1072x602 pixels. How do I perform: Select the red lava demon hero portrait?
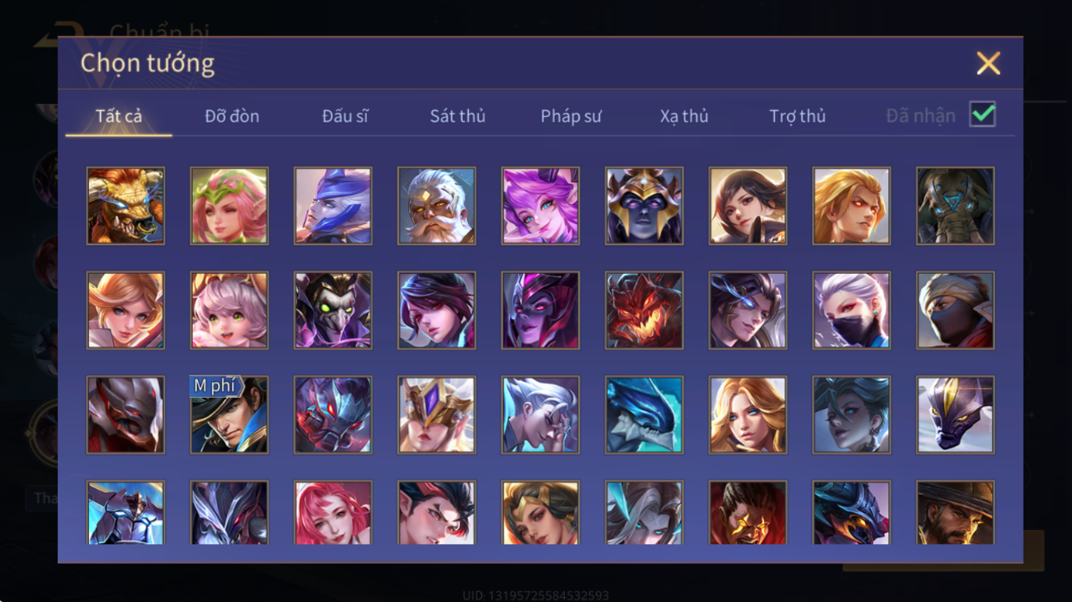coord(644,311)
